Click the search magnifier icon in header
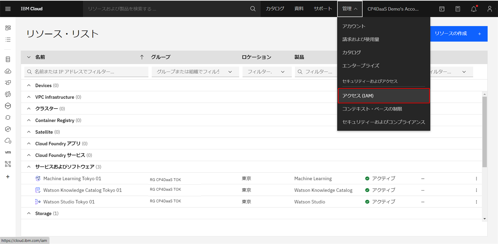Screen dimensions: 498x244 pos(253,9)
